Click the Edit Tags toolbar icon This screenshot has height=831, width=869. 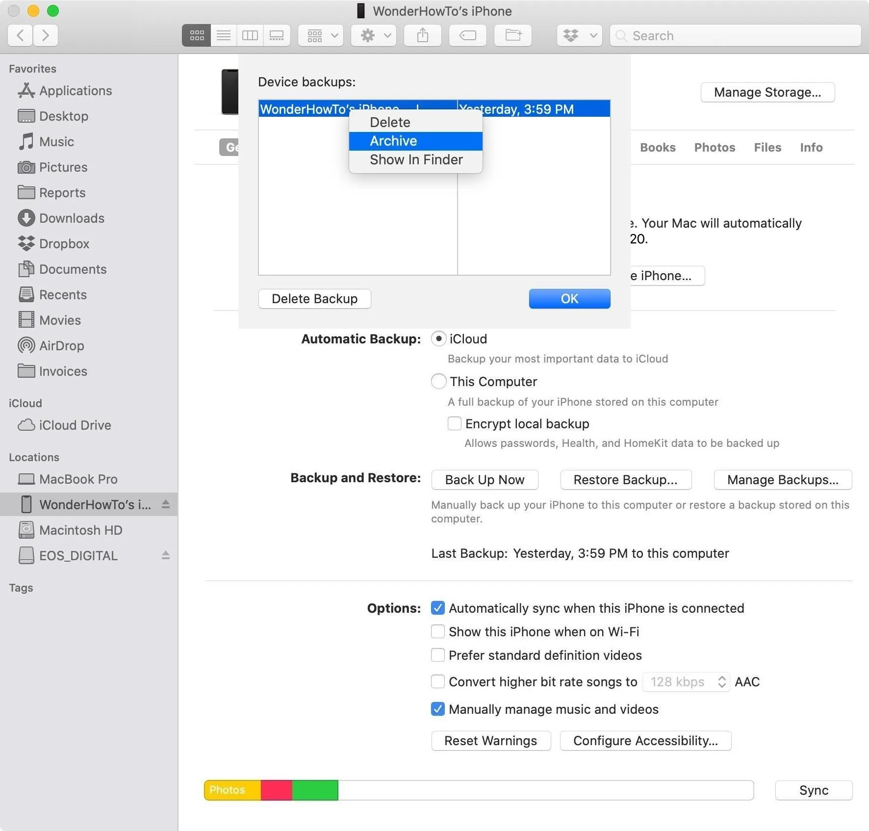click(x=468, y=35)
